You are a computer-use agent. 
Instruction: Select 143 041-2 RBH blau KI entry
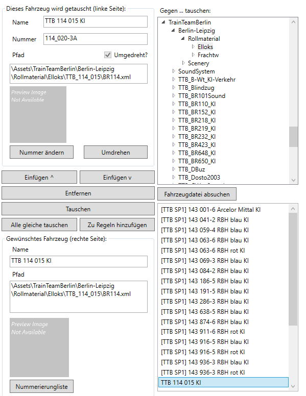click(223, 220)
